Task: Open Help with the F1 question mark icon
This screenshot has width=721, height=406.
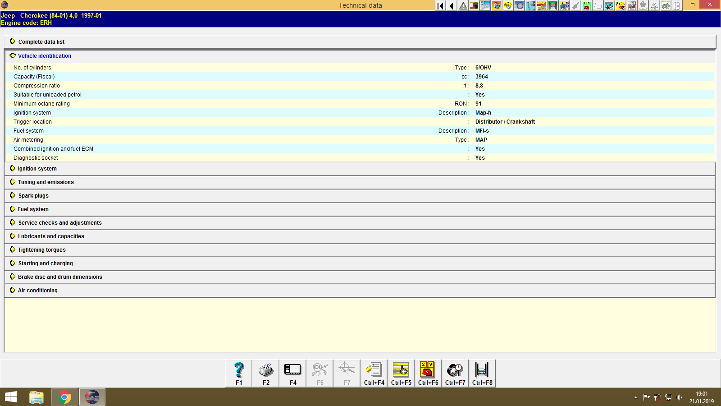Action: tap(238, 373)
